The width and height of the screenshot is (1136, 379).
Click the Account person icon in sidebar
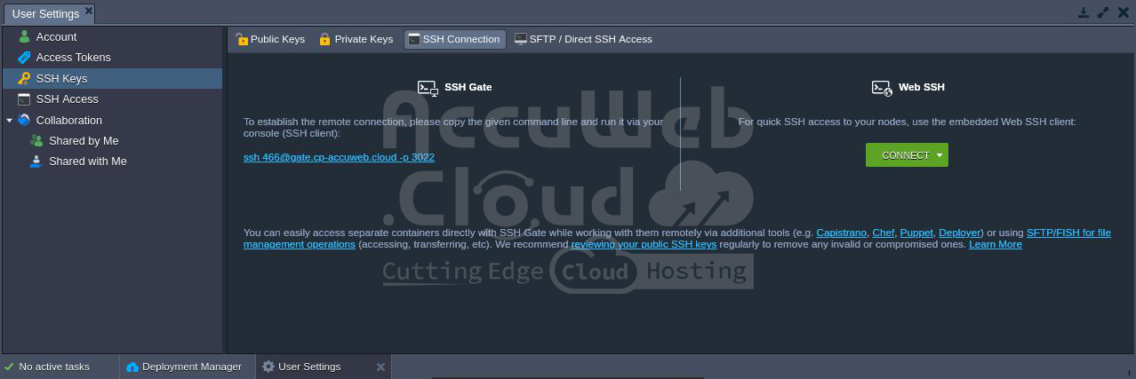[x=24, y=36]
